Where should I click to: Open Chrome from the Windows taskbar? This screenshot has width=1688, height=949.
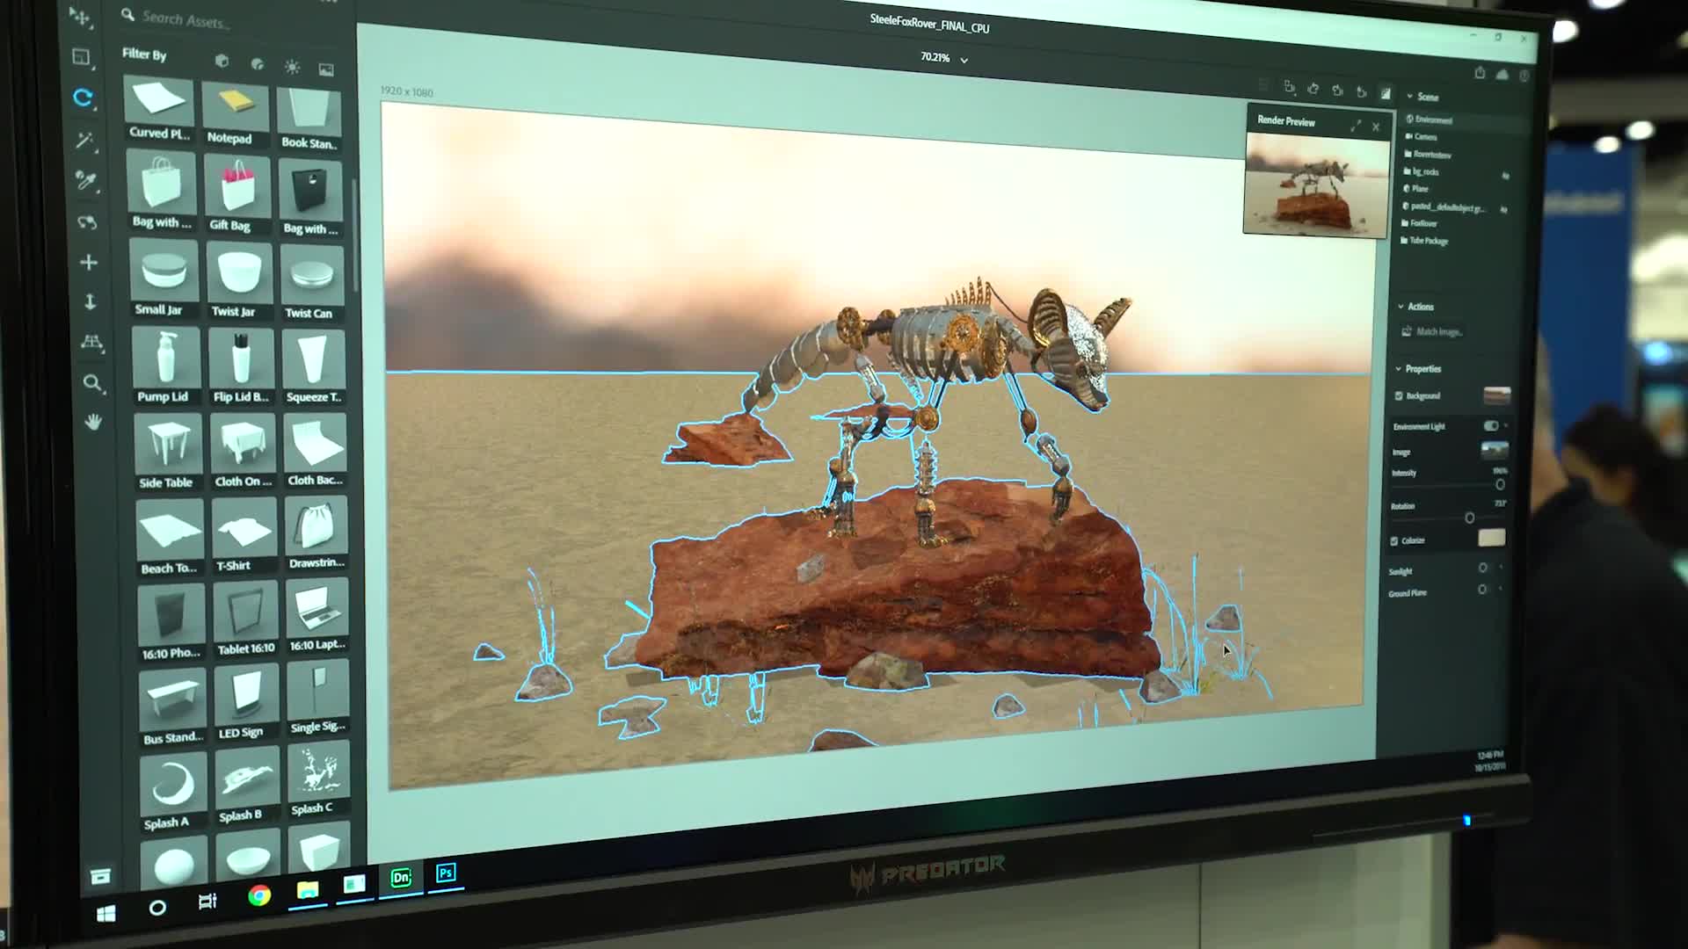pos(258,895)
